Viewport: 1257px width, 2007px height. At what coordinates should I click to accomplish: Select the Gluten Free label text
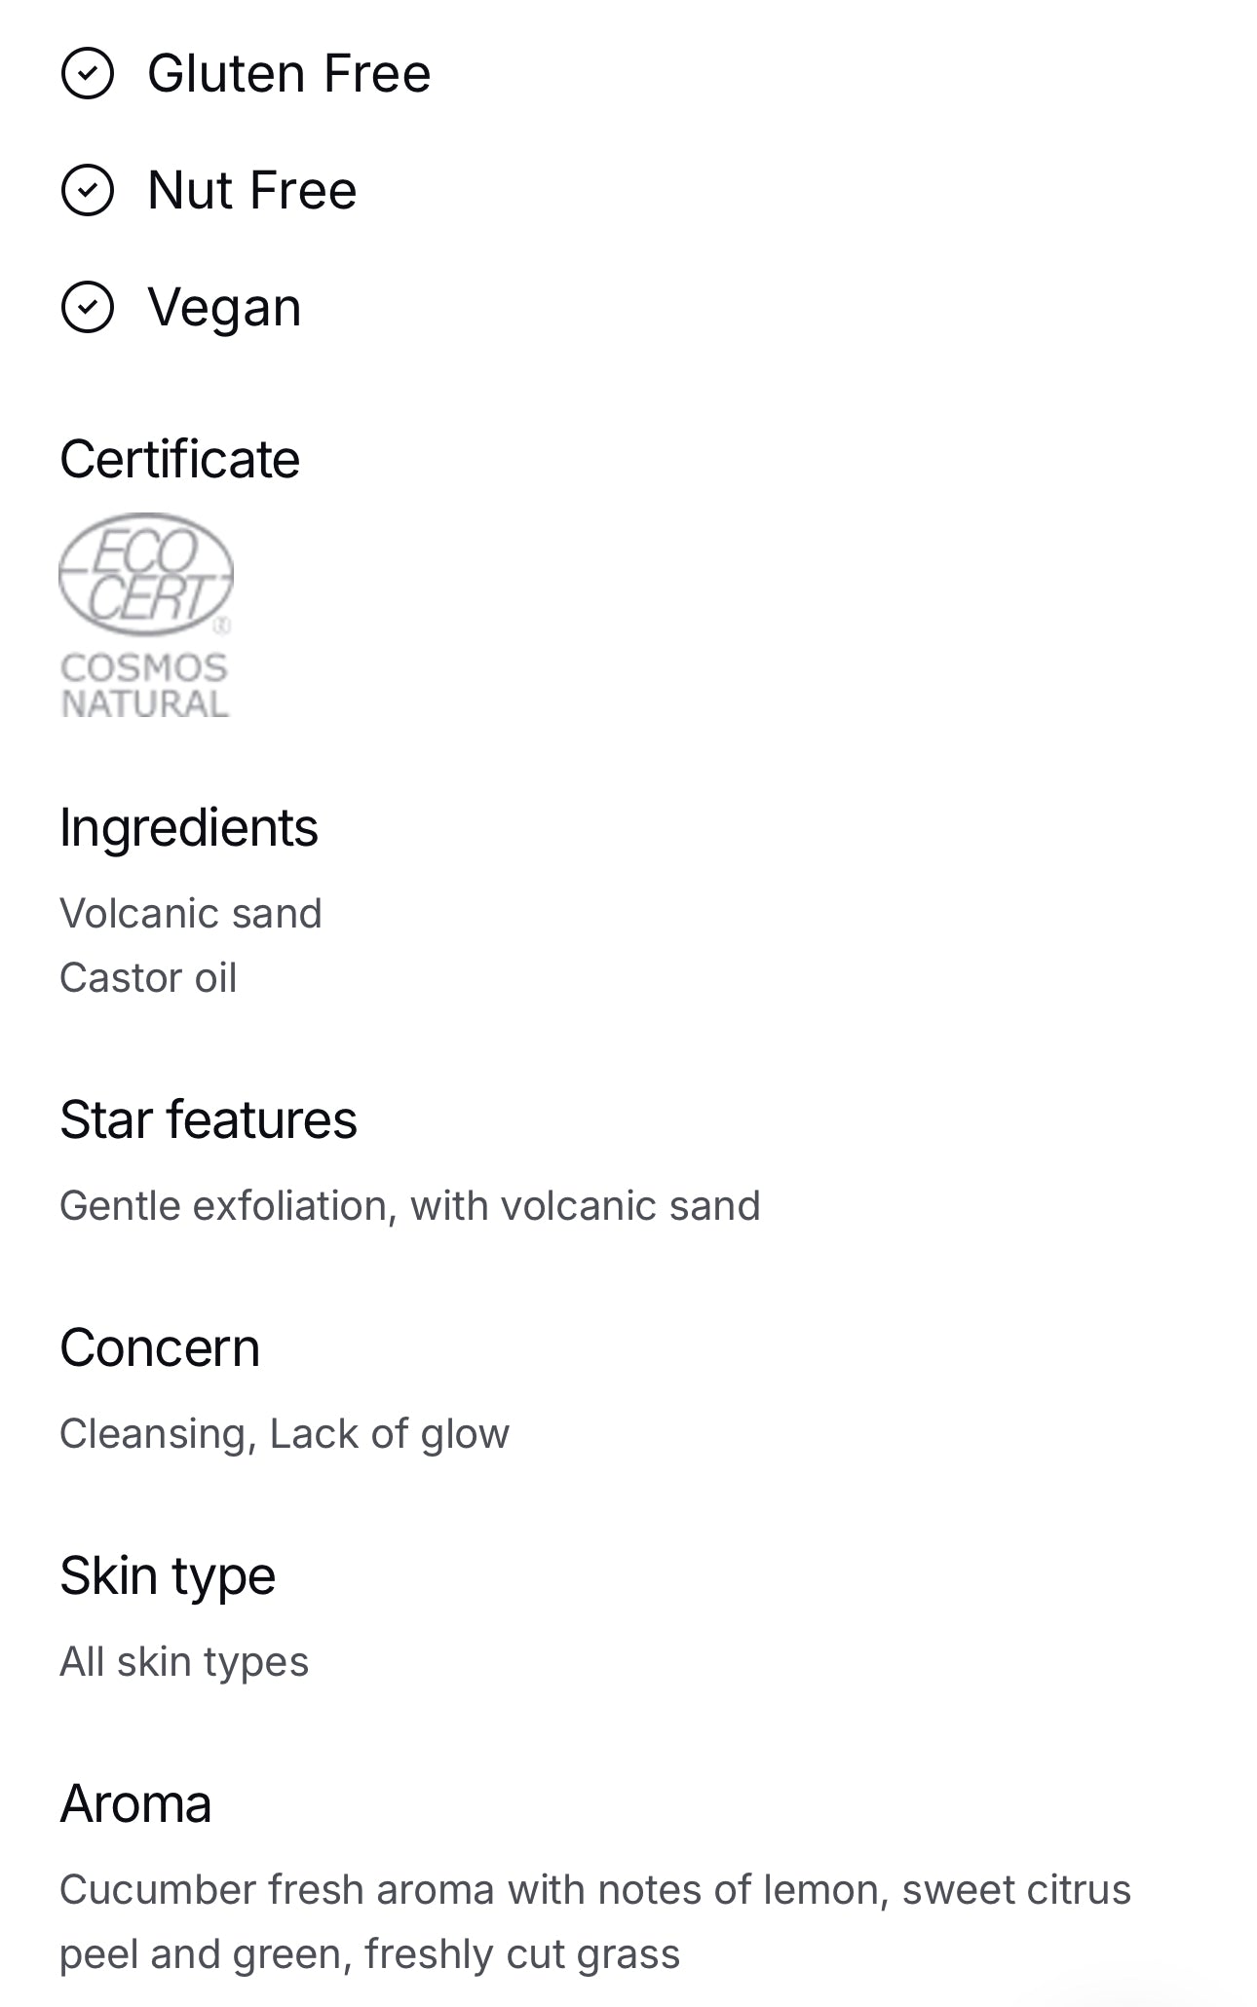[x=288, y=74]
